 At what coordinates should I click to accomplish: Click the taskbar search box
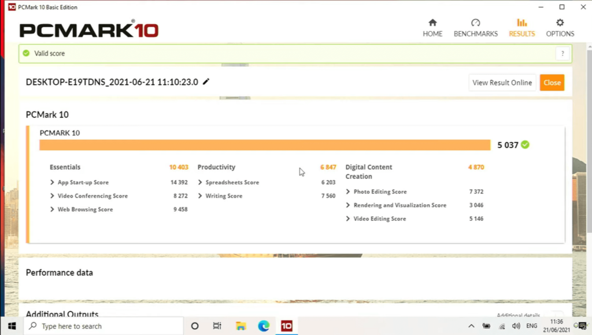[x=103, y=326]
